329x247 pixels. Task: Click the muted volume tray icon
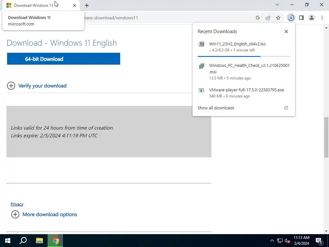click(x=288, y=241)
